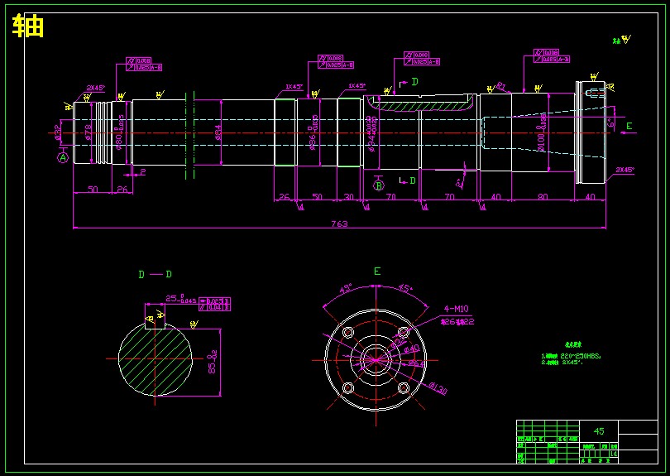The height and width of the screenshot is (476, 670).
Task: Select the ø64 diameter dimension text
Action: click(x=417, y=363)
